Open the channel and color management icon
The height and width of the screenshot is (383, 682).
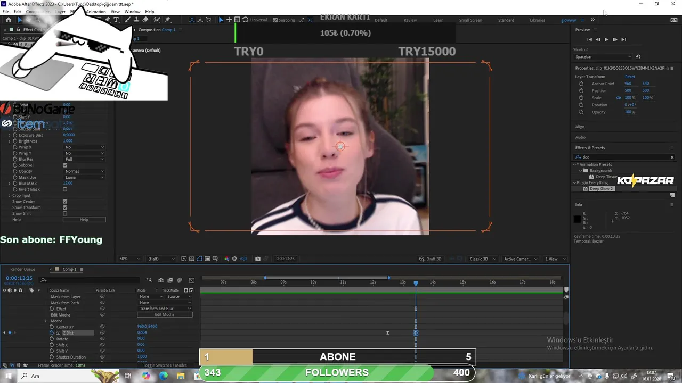coord(226,259)
